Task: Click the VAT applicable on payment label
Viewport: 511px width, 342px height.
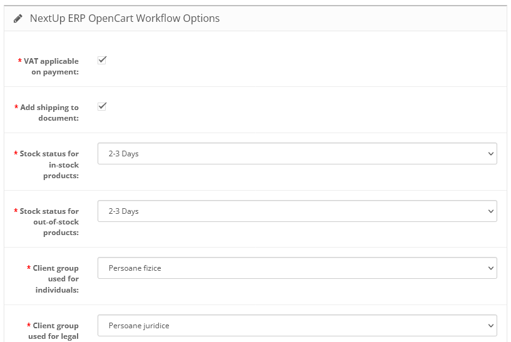Action: (x=51, y=66)
